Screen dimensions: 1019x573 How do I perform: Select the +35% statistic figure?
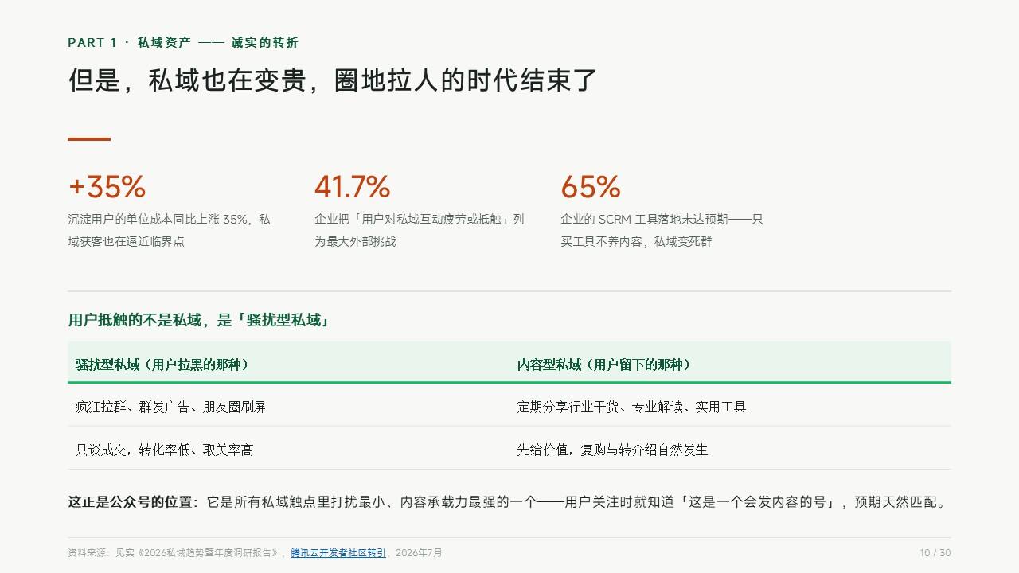(107, 187)
